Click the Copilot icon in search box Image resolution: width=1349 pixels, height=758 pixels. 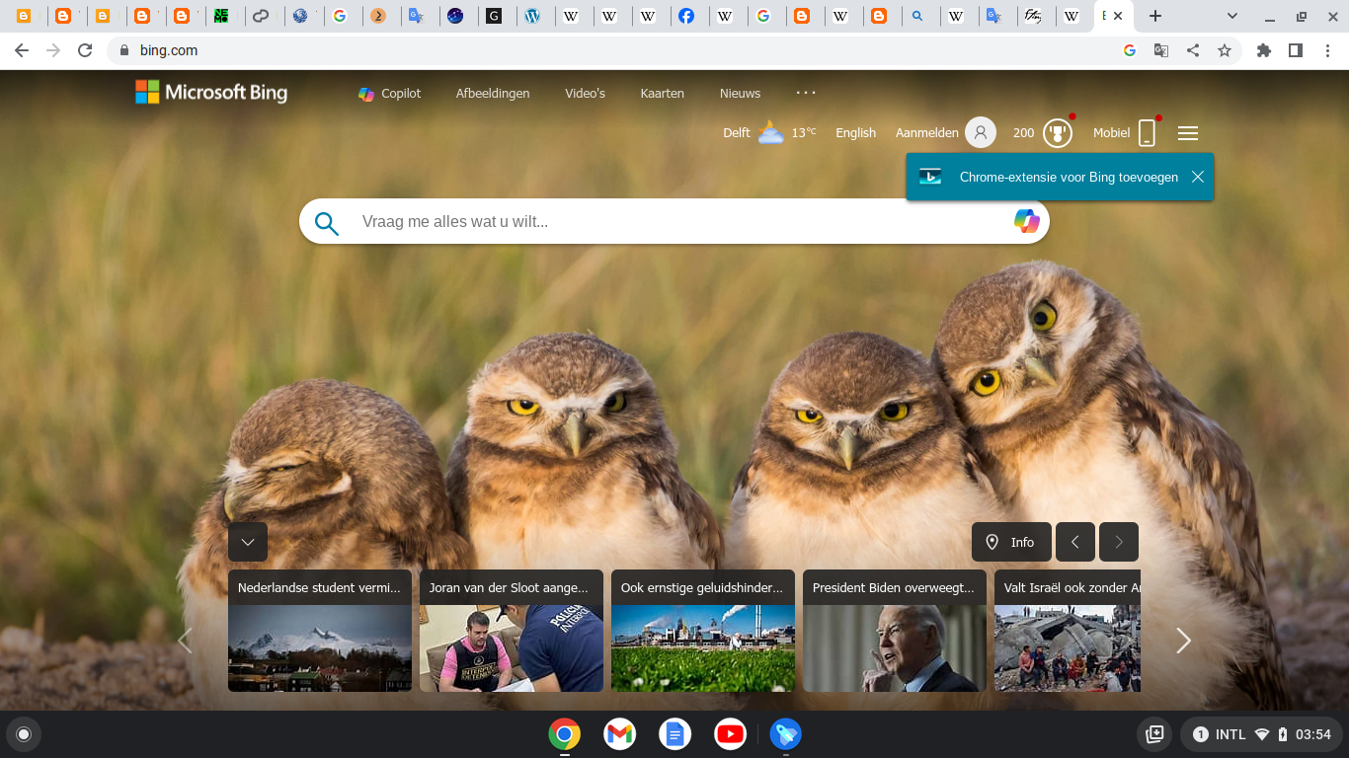point(1027,221)
